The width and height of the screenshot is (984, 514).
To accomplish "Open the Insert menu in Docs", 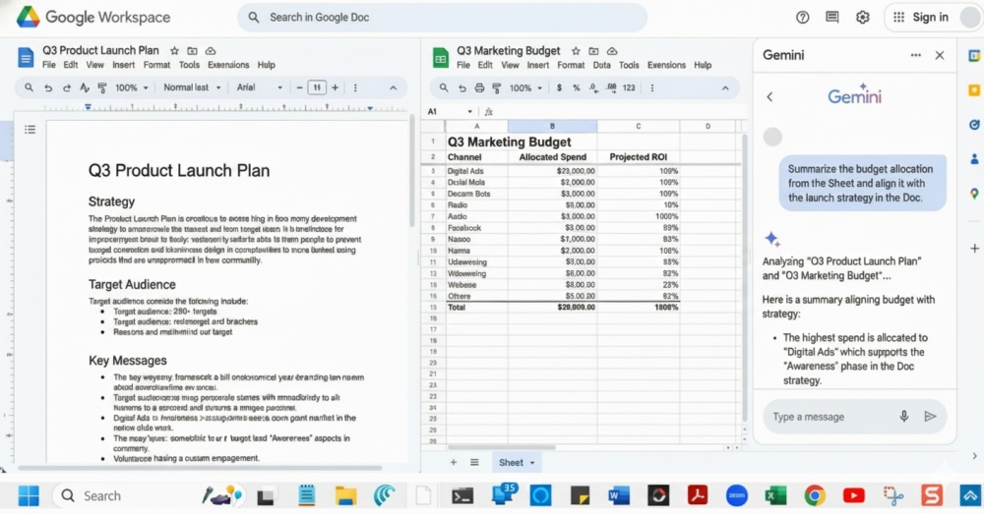I will point(124,65).
